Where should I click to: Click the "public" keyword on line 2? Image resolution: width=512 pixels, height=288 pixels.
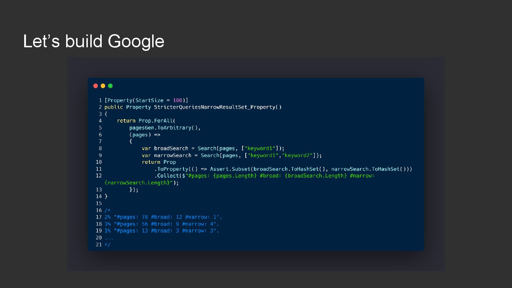[114, 107]
